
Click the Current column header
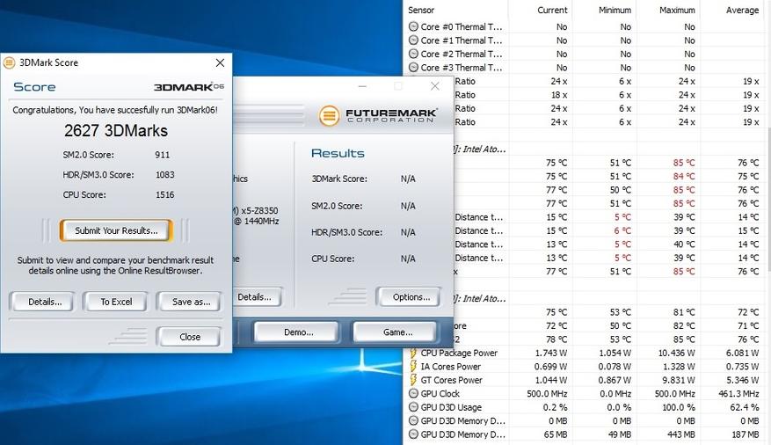coord(552,10)
